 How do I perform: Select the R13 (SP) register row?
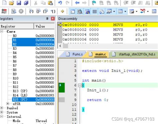(x=33, y=91)
